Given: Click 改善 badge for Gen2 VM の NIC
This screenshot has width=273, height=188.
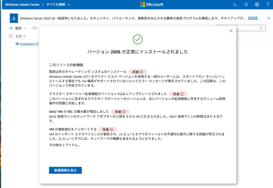Looking at the screenshot, I should [x=120, y=112].
